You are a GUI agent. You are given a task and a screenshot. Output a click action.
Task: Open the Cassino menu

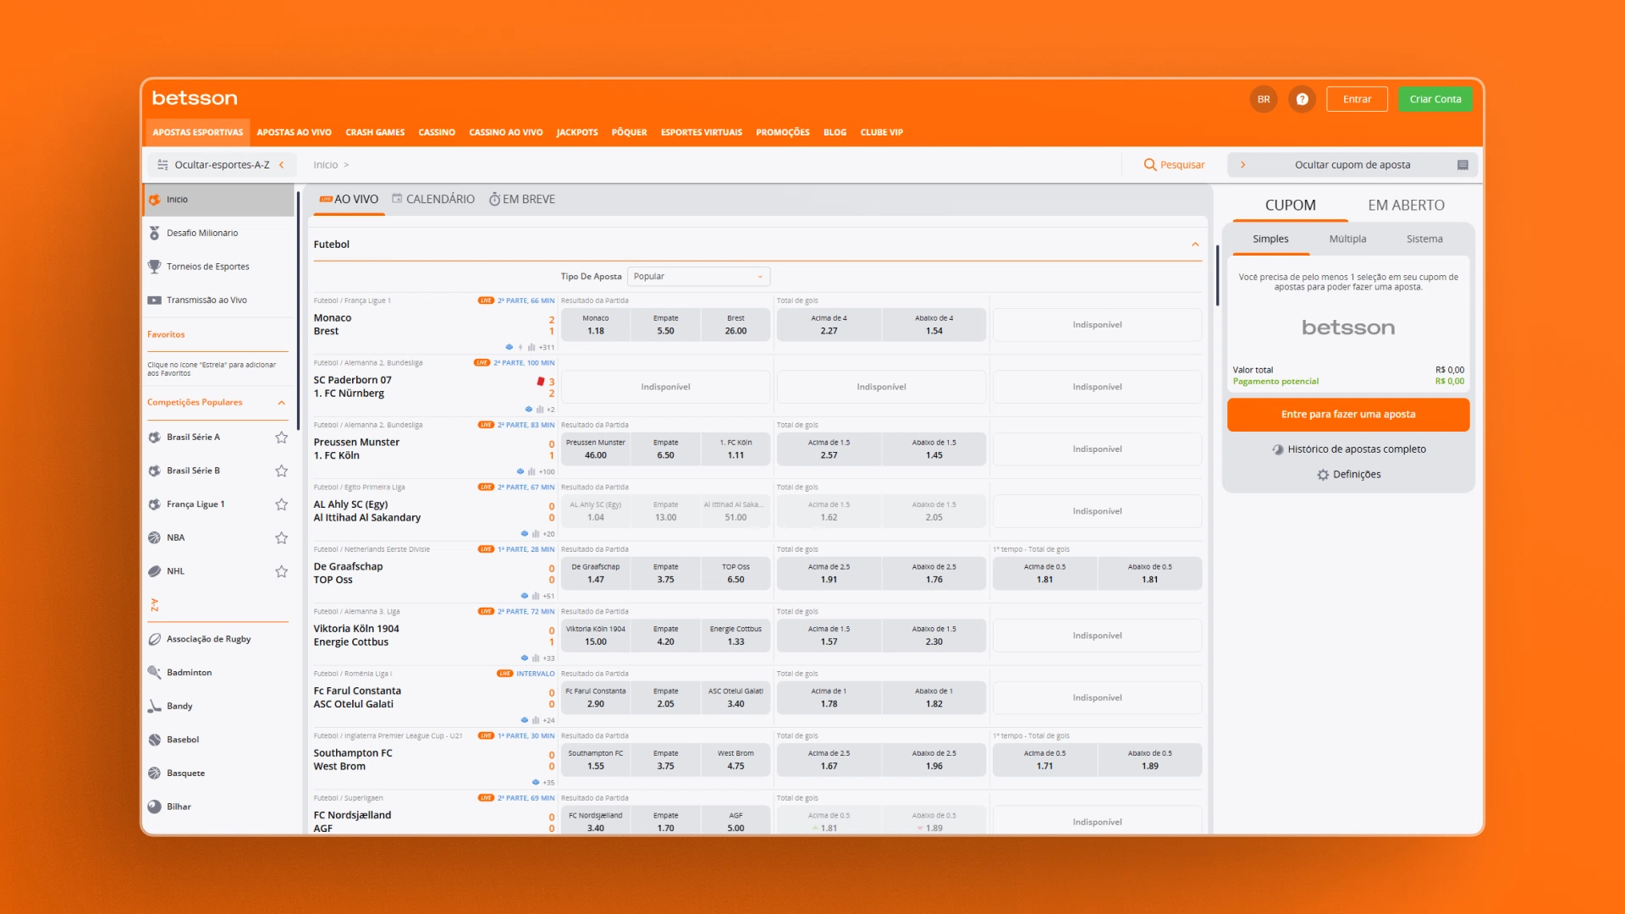pyautogui.click(x=437, y=133)
